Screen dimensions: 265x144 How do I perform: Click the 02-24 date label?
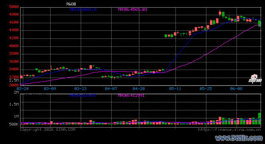22,89
